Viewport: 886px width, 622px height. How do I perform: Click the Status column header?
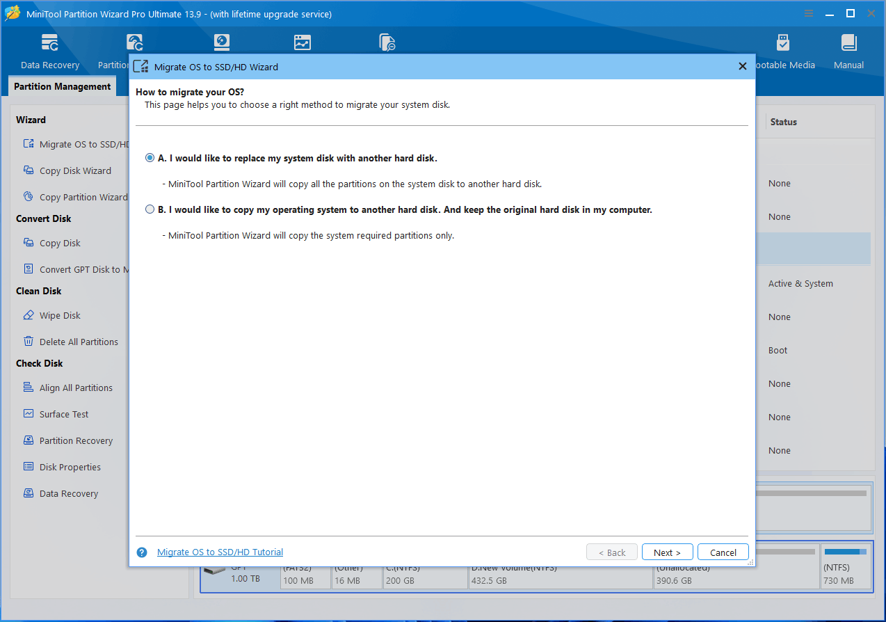coord(783,122)
